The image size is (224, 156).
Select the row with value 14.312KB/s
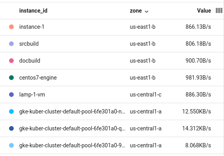click(112, 128)
